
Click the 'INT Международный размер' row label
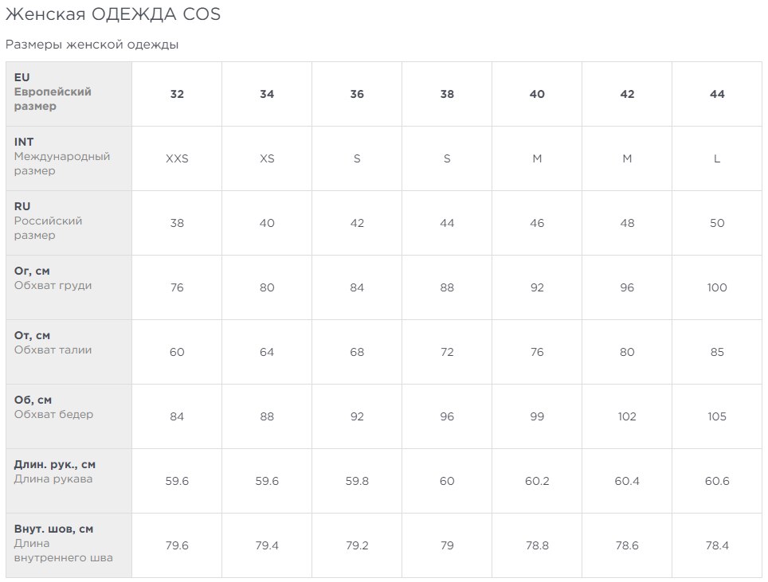click(x=69, y=158)
